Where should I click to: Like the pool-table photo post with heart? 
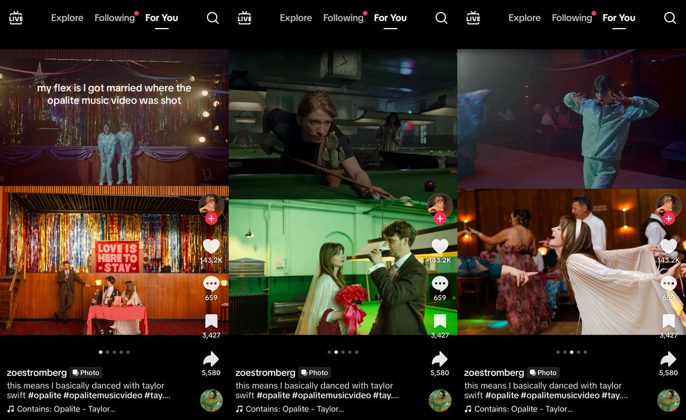pos(440,246)
